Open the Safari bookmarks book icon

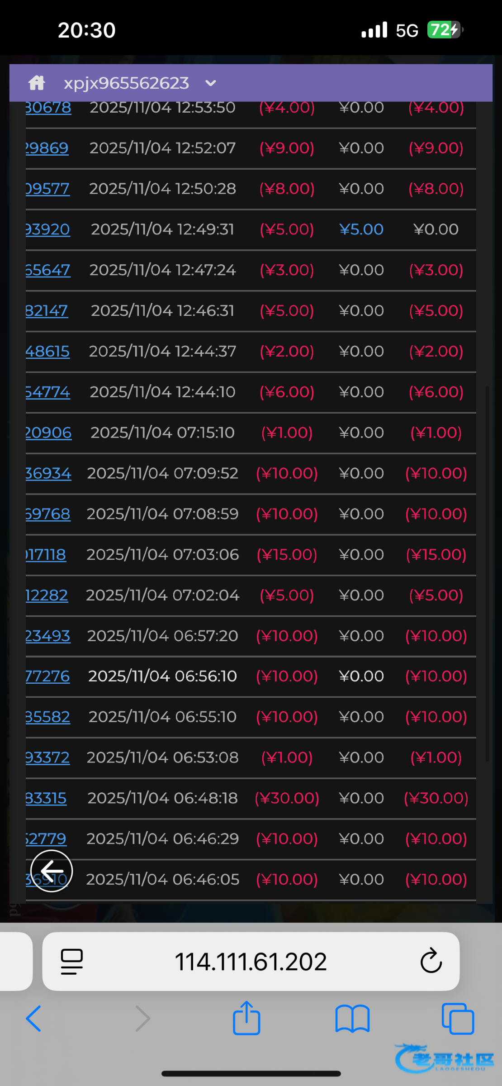tap(352, 1019)
